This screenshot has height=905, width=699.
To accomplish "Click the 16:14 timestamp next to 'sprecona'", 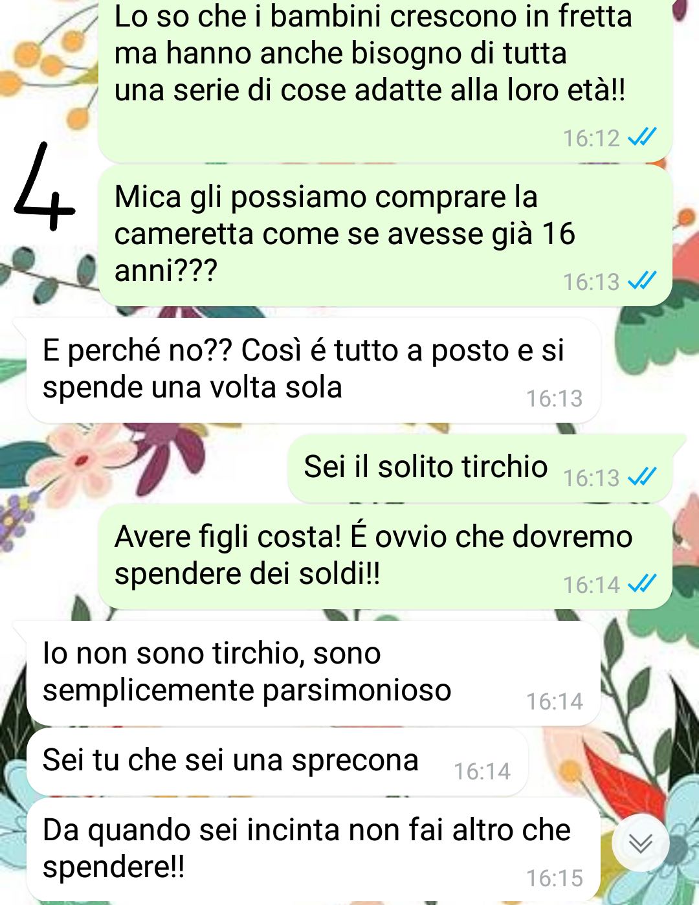I will (482, 771).
